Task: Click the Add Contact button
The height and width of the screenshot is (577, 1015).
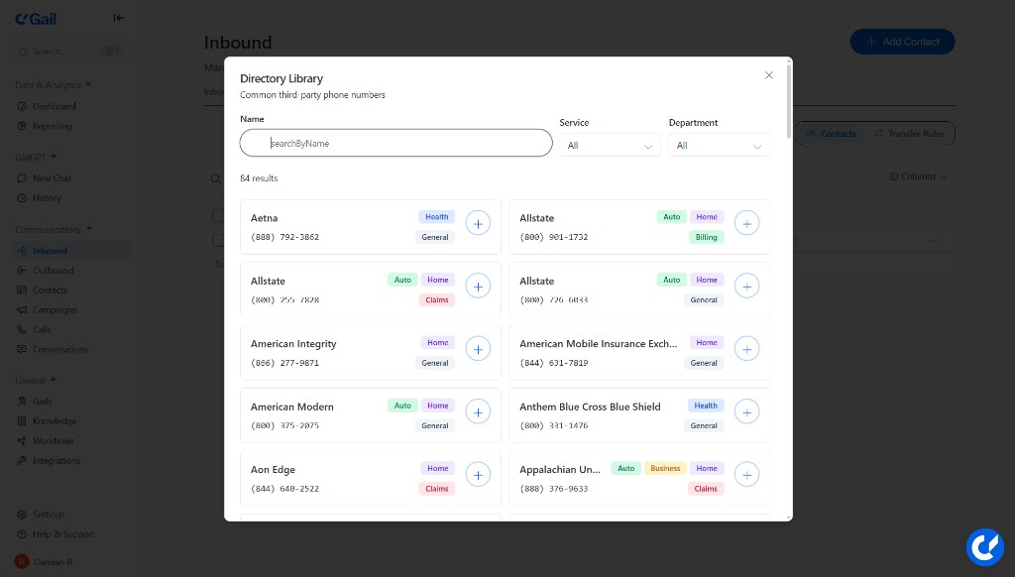Action: 902,42
